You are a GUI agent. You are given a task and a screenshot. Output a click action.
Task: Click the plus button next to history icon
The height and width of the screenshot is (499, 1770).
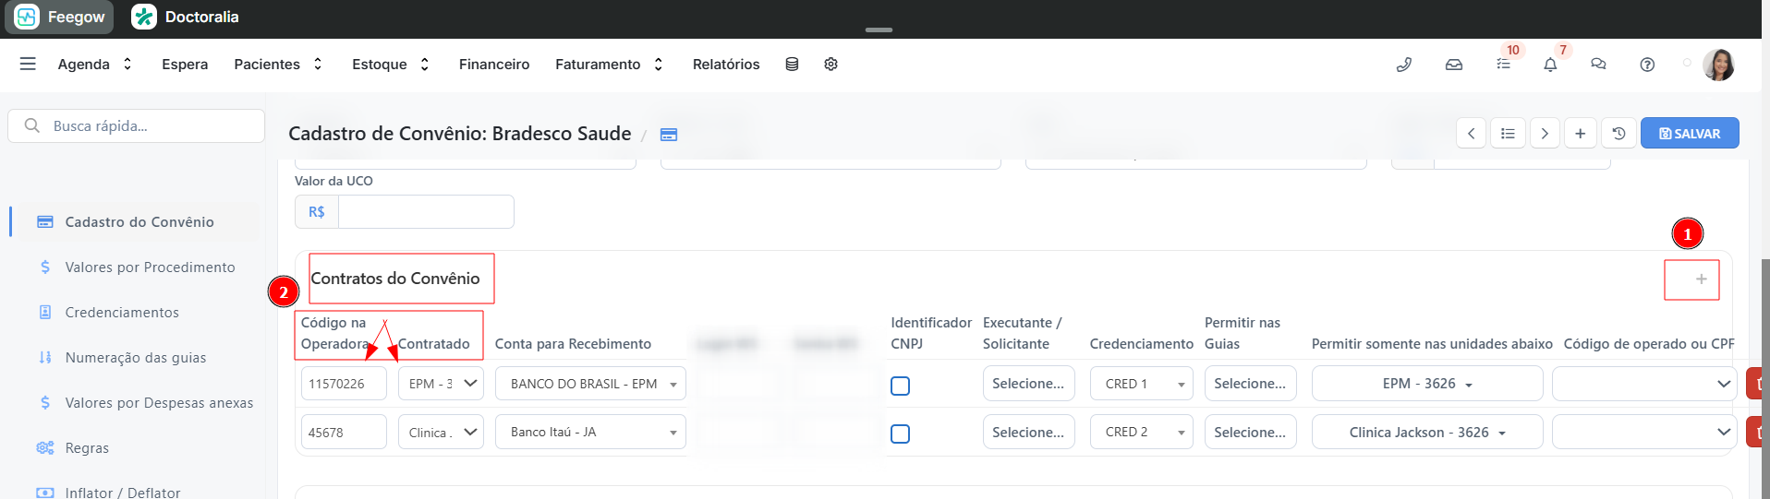click(x=1581, y=134)
